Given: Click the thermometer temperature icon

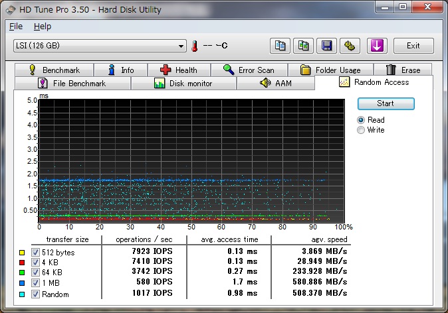Looking at the screenshot, I should (195, 46).
